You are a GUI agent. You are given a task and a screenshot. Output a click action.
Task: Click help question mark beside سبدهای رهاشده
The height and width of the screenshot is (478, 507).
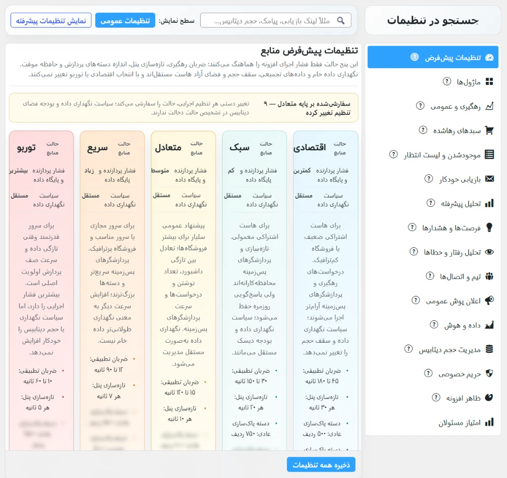(423, 130)
